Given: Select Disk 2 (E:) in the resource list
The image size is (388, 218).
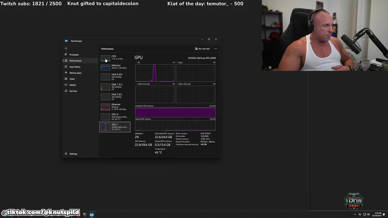Looking at the screenshot, I should click(x=115, y=97).
